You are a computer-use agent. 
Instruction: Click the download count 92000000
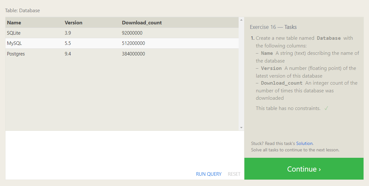[132, 33]
